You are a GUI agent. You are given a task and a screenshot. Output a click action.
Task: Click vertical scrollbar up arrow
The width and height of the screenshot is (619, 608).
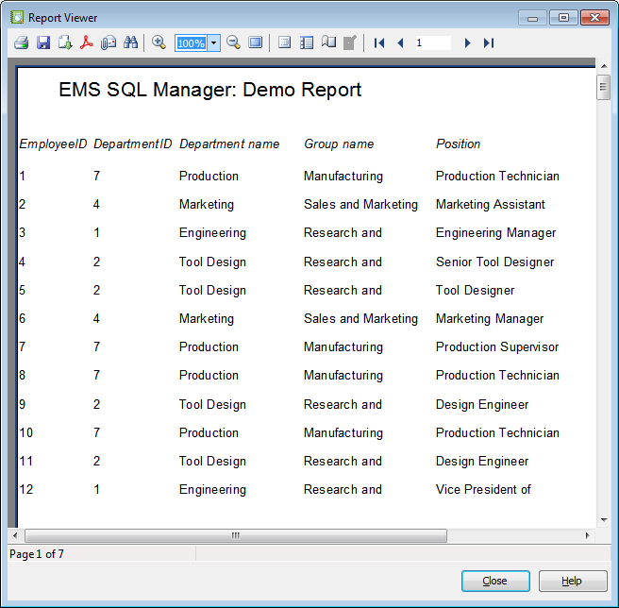pos(604,65)
